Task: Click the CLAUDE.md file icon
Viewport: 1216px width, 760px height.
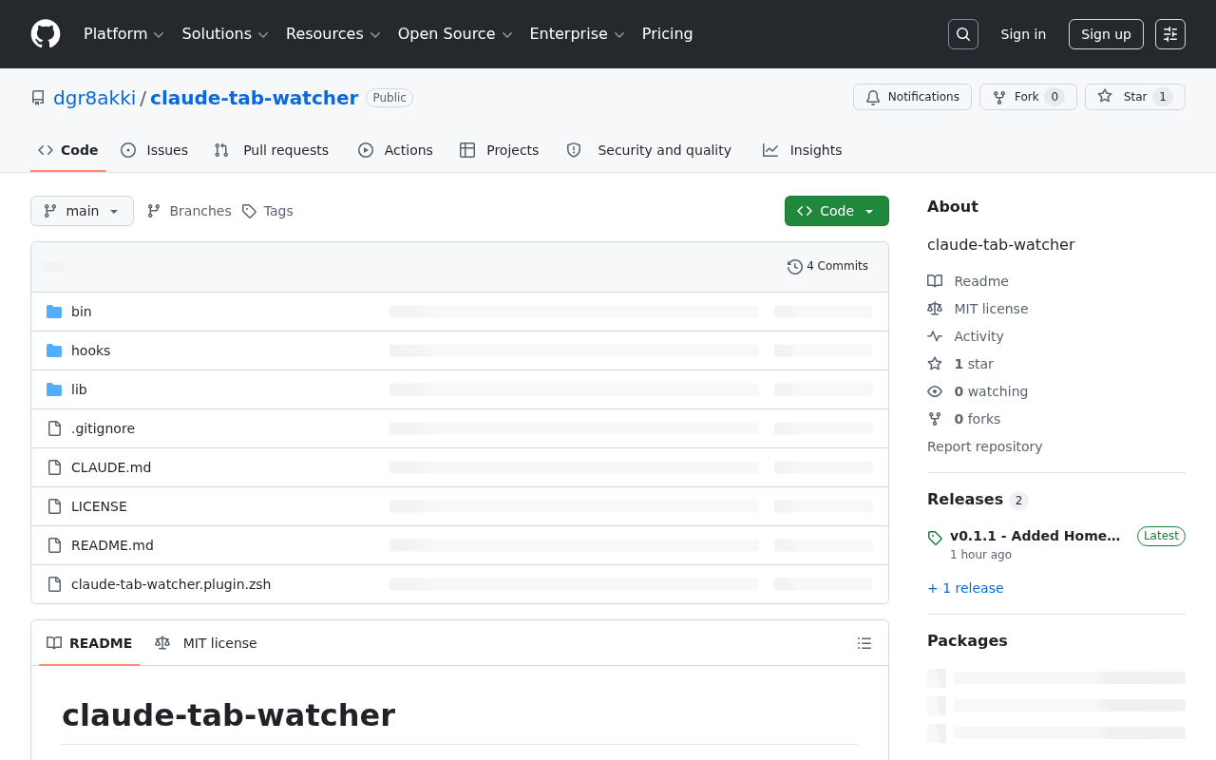Action: 54,467
